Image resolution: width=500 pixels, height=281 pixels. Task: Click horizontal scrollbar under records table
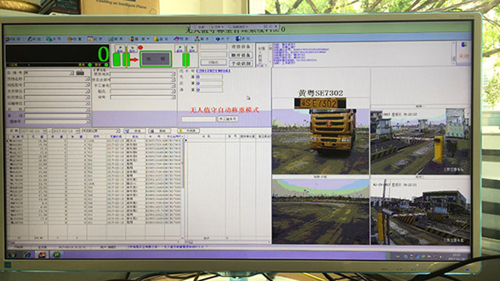click(95, 242)
